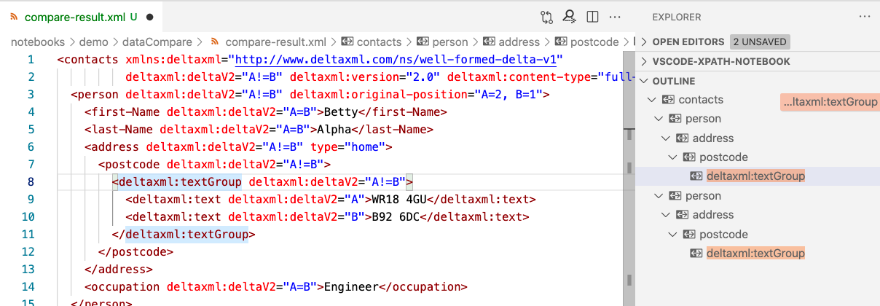Select the second address node in Outline
The image size is (880, 306).
(x=712, y=215)
